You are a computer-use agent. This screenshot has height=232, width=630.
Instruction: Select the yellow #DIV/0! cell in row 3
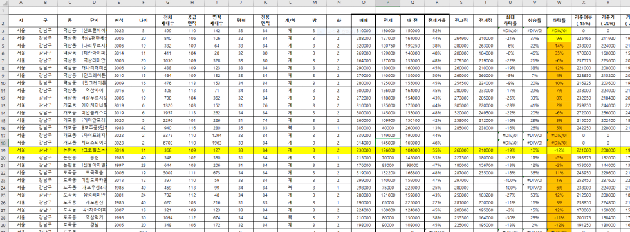tap(559, 30)
